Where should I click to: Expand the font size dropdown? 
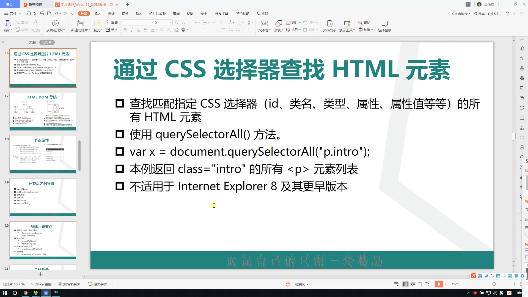tap(171, 23)
